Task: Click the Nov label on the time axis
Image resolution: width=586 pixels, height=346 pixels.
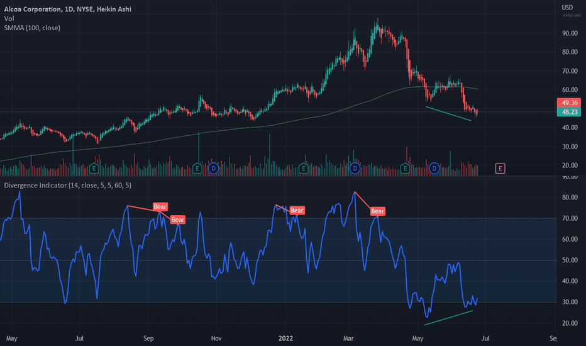Action: (216, 338)
